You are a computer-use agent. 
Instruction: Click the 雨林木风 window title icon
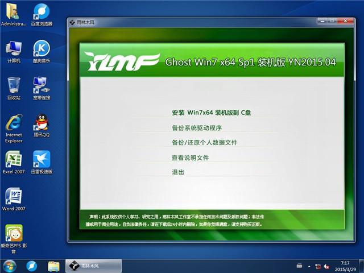coord(72,22)
